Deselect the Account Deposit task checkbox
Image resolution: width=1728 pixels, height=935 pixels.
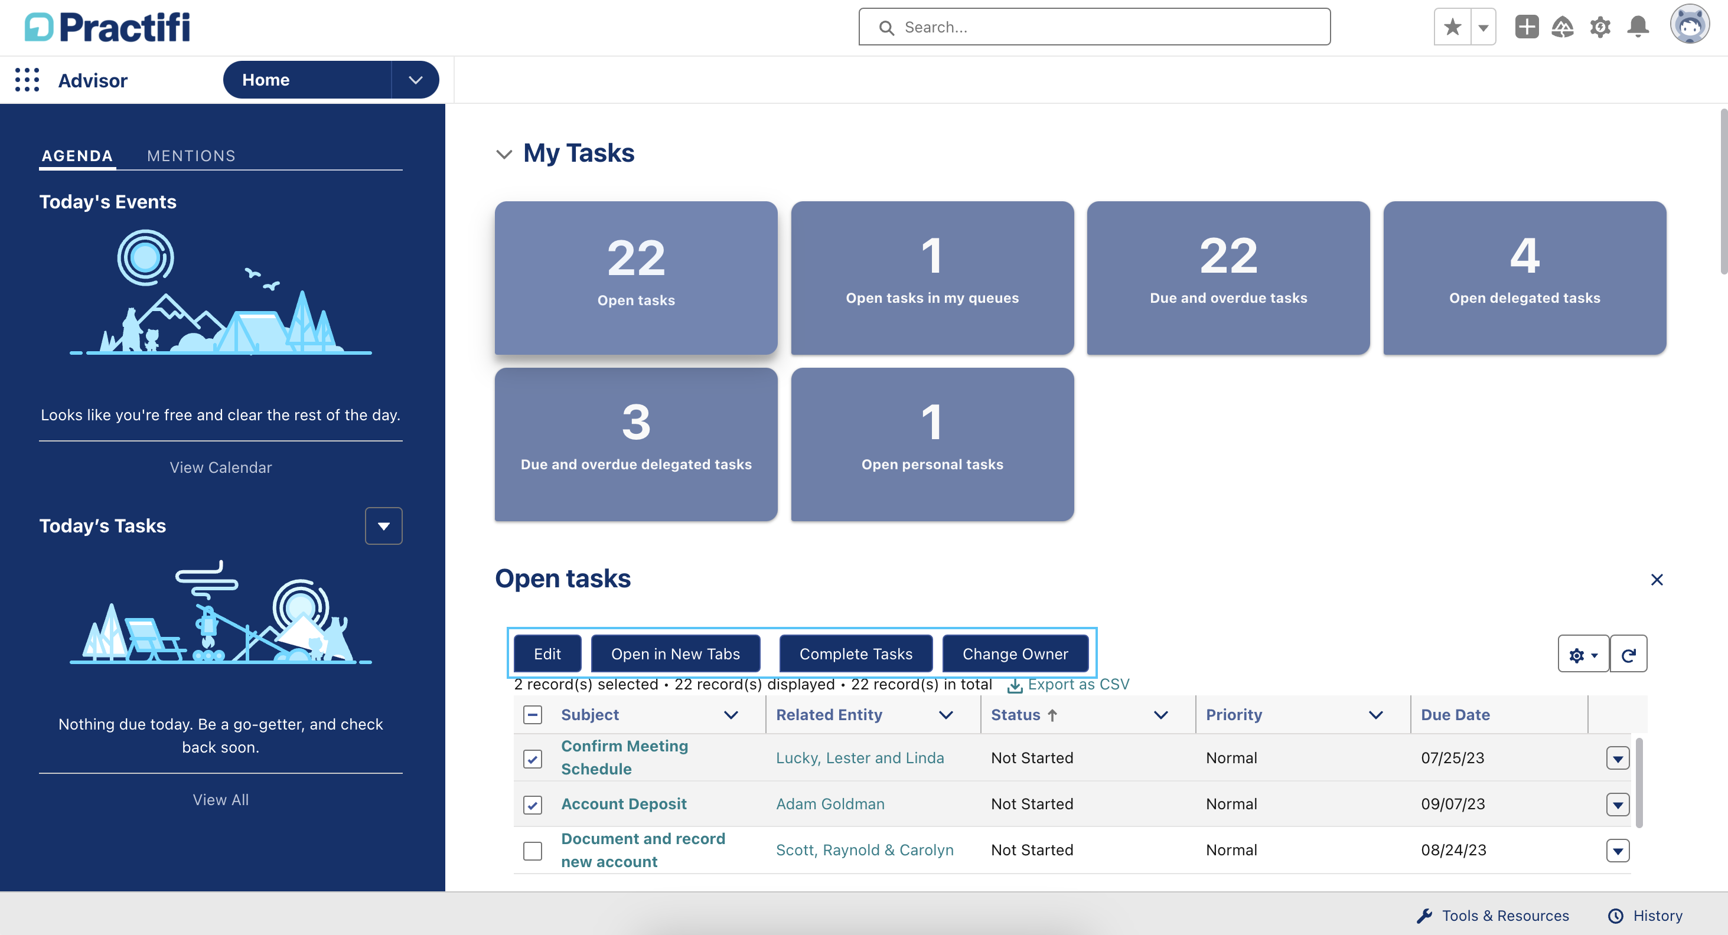(x=532, y=805)
